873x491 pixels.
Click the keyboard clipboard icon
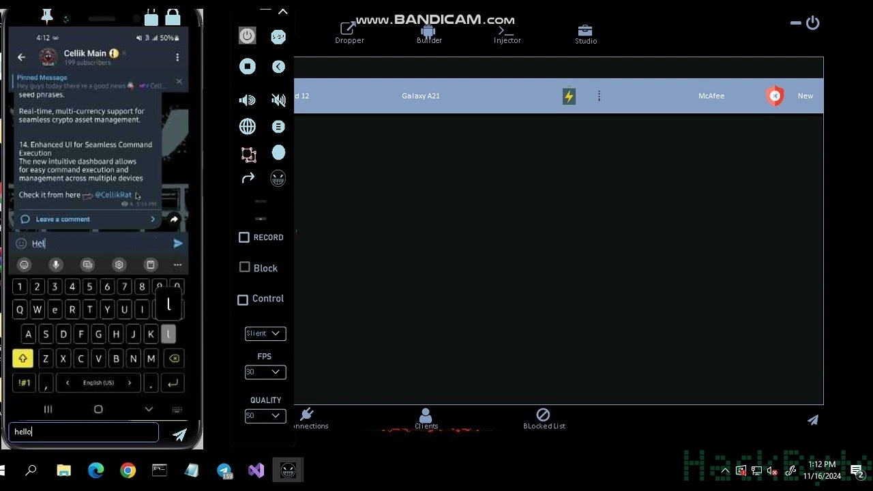tap(151, 265)
